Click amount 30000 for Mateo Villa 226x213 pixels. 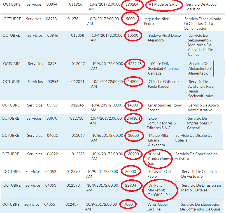134,136
